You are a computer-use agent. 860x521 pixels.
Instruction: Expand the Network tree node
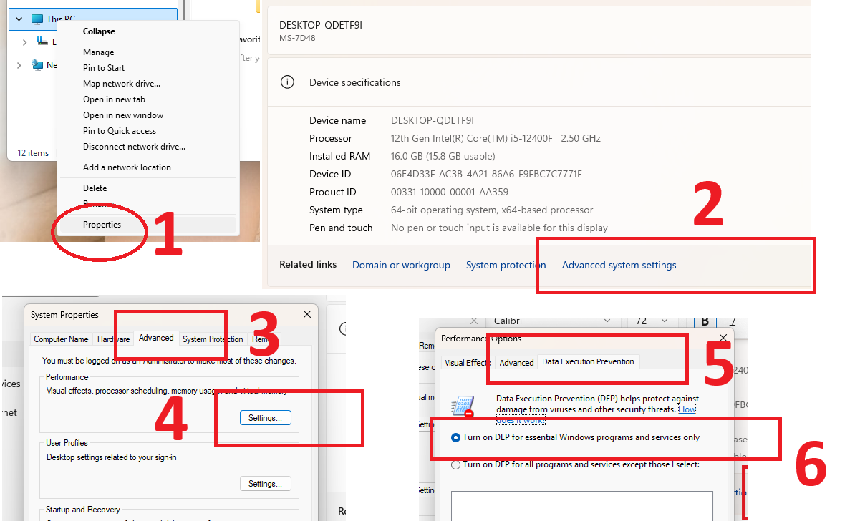pyautogui.click(x=19, y=65)
